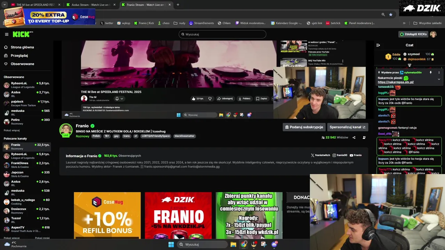Open the twitter bookmark
The image size is (445, 250).
107,23
